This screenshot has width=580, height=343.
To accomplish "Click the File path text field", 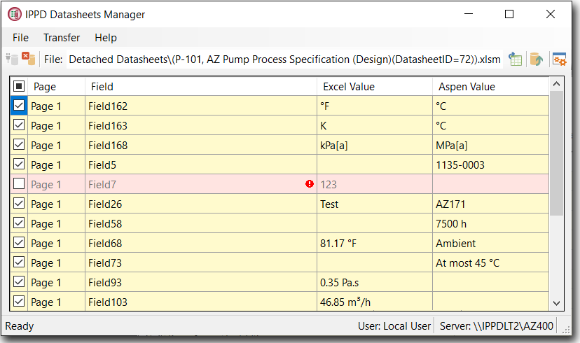I will point(284,59).
